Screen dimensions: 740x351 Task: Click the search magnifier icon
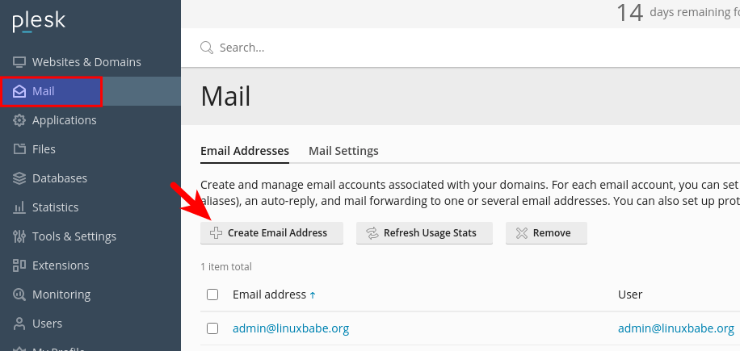pyautogui.click(x=207, y=48)
